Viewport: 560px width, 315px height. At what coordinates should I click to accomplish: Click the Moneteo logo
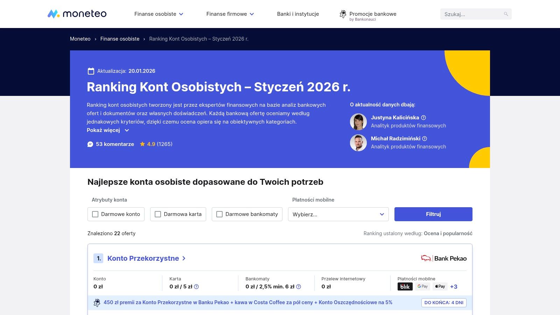[77, 14]
